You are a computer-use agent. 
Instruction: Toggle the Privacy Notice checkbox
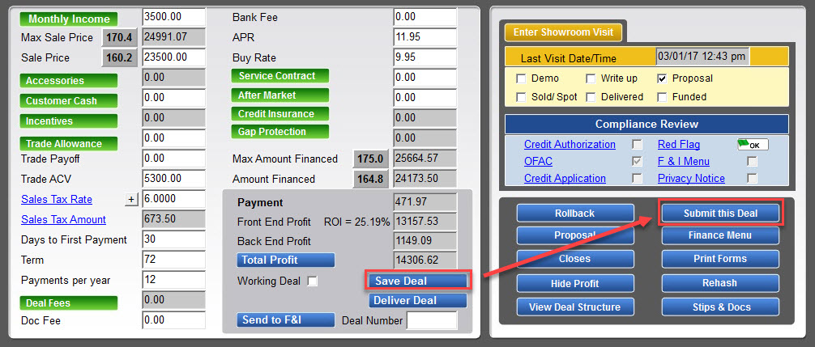click(752, 179)
